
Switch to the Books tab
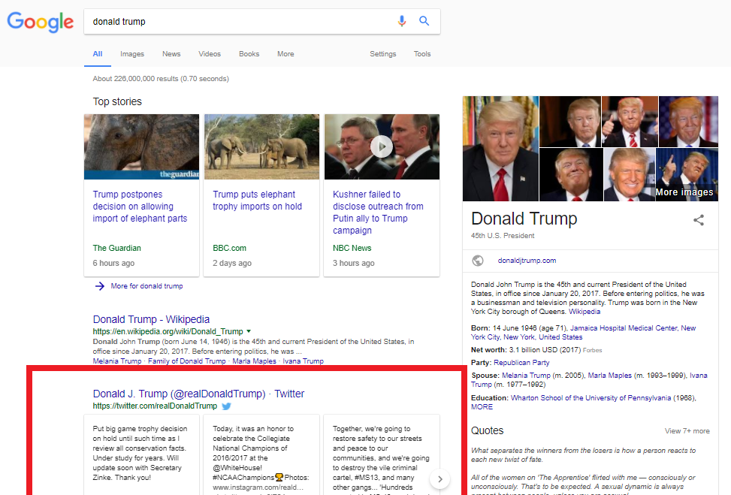249,54
